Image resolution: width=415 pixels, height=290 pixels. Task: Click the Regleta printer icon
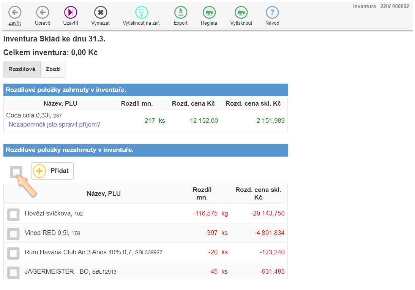[x=209, y=13]
